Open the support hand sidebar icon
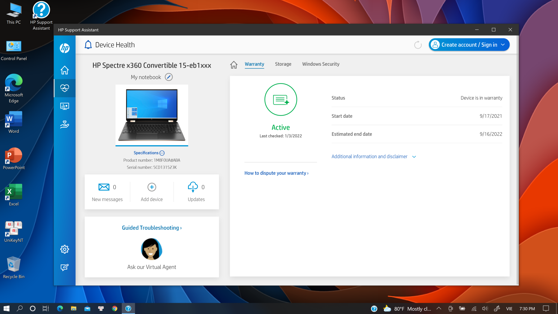This screenshot has height=314, width=558. 65,124
